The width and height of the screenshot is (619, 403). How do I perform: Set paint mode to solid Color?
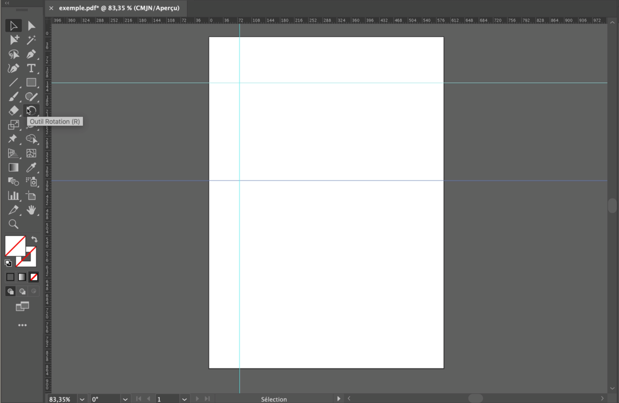10,277
